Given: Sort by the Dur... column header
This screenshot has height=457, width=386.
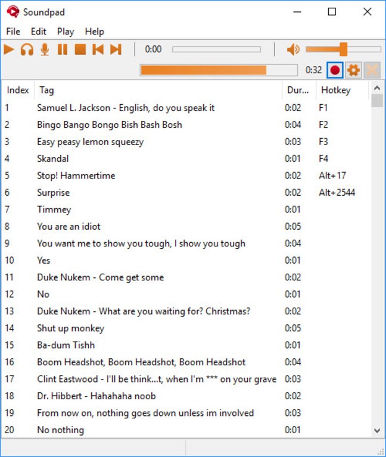Looking at the screenshot, I should (x=299, y=90).
